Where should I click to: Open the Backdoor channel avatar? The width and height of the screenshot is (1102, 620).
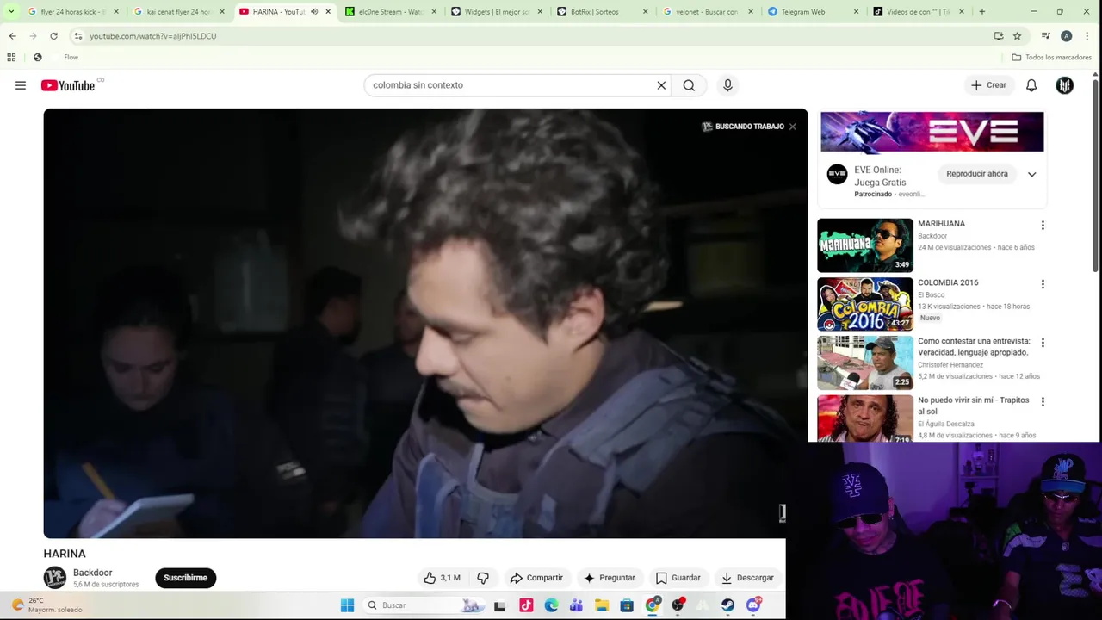click(x=55, y=578)
